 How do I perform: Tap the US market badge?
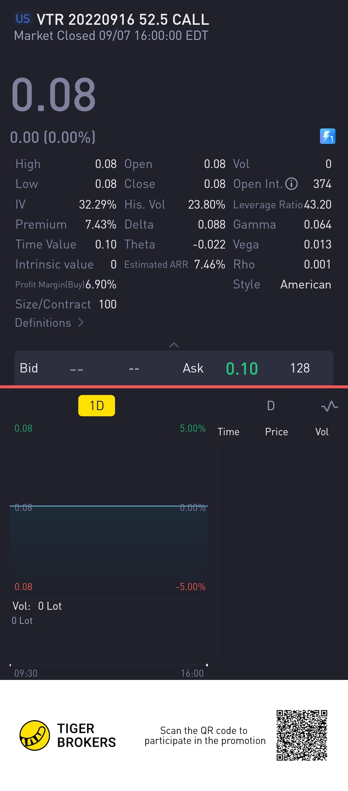point(23,19)
